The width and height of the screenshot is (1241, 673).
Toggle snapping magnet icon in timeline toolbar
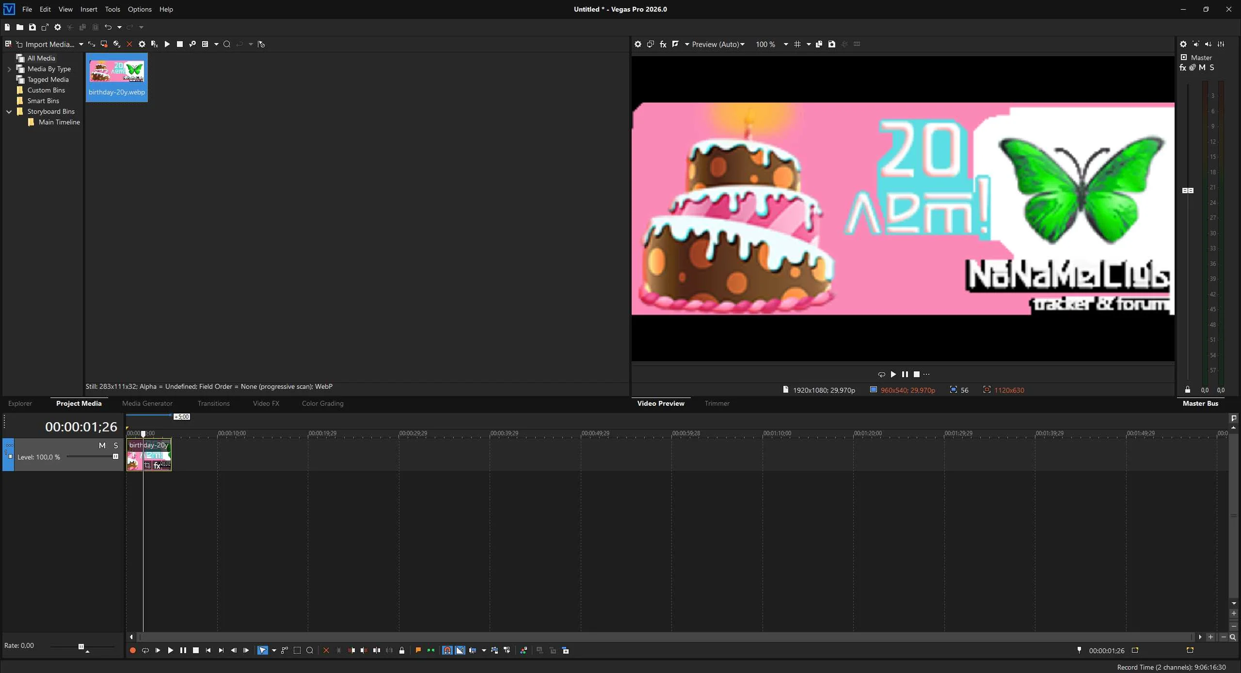pos(447,650)
